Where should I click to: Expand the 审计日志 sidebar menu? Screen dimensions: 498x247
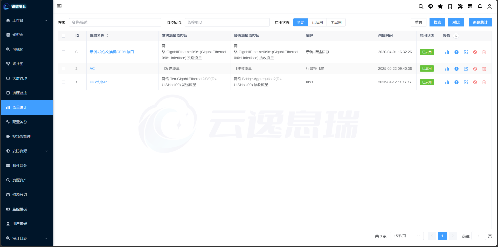pyautogui.click(x=27, y=238)
